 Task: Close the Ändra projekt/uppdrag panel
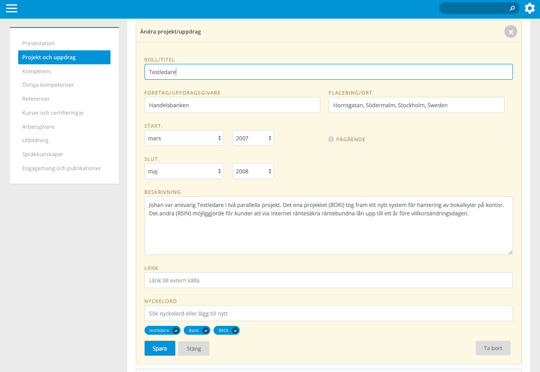tap(511, 32)
